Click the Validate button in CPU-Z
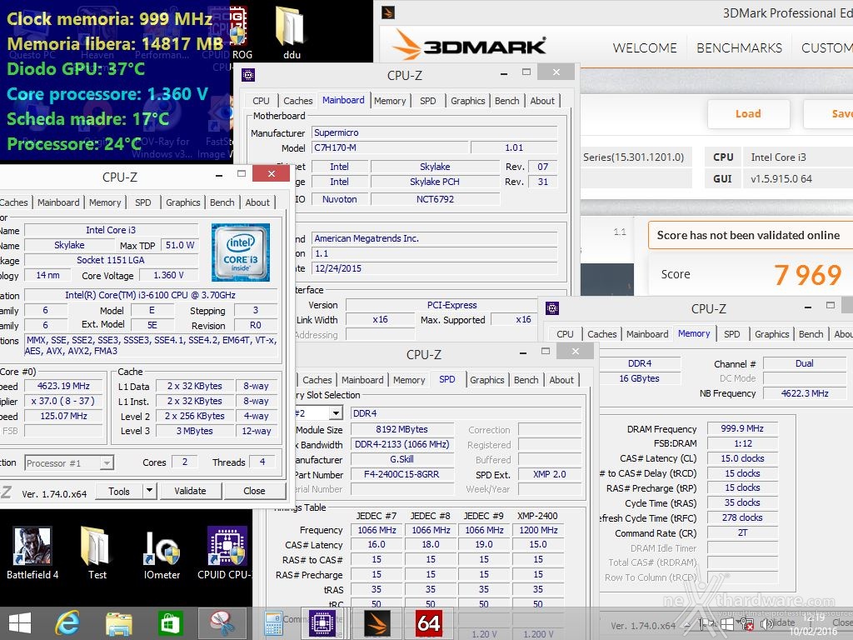853x640 pixels. click(191, 491)
